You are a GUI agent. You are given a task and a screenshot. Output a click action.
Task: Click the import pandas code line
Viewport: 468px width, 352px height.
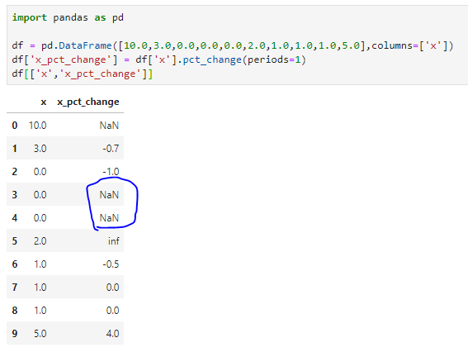(68, 17)
